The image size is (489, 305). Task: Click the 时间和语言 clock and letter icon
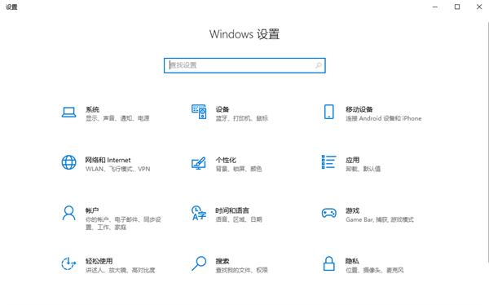pos(199,213)
